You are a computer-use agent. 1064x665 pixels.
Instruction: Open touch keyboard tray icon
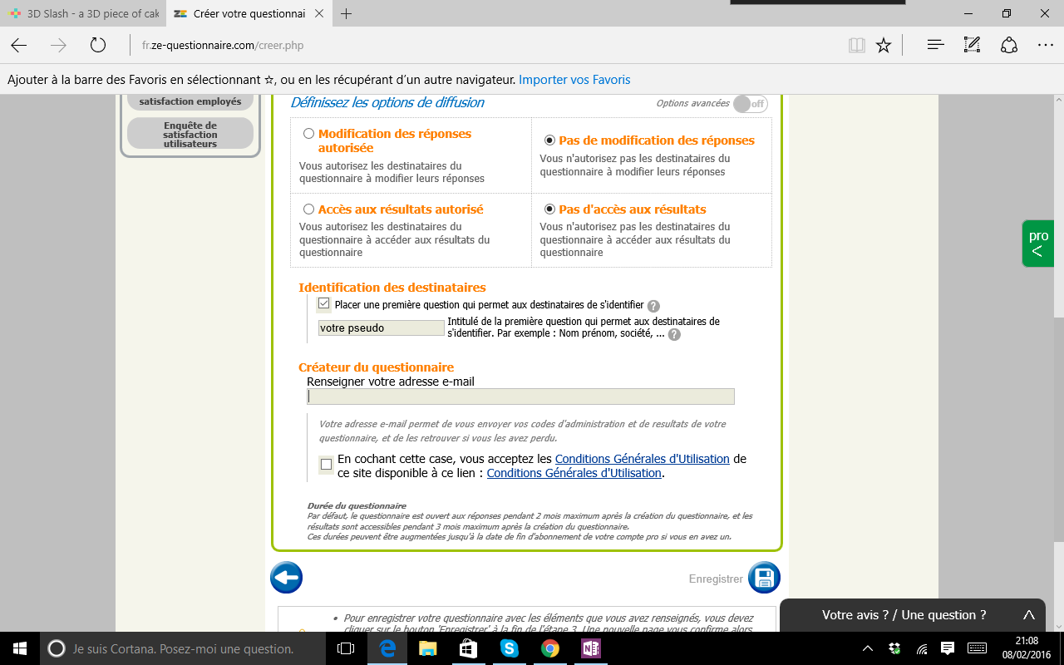coord(978,648)
